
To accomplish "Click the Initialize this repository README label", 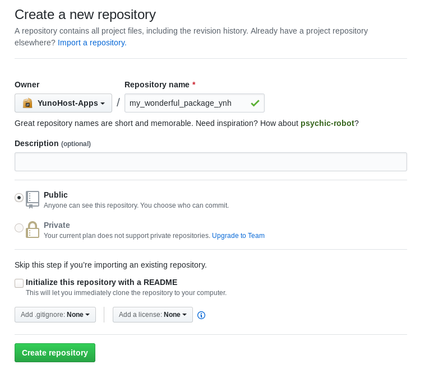I will coord(102,282).
